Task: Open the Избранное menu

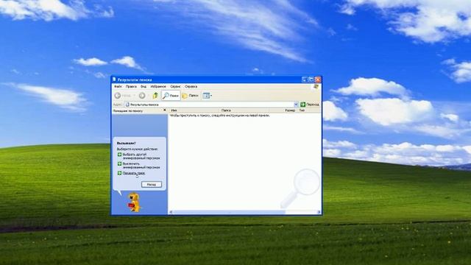Action: click(x=158, y=87)
